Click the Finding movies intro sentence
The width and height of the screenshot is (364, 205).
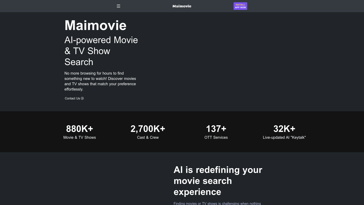pyautogui.click(x=217, y=203)
